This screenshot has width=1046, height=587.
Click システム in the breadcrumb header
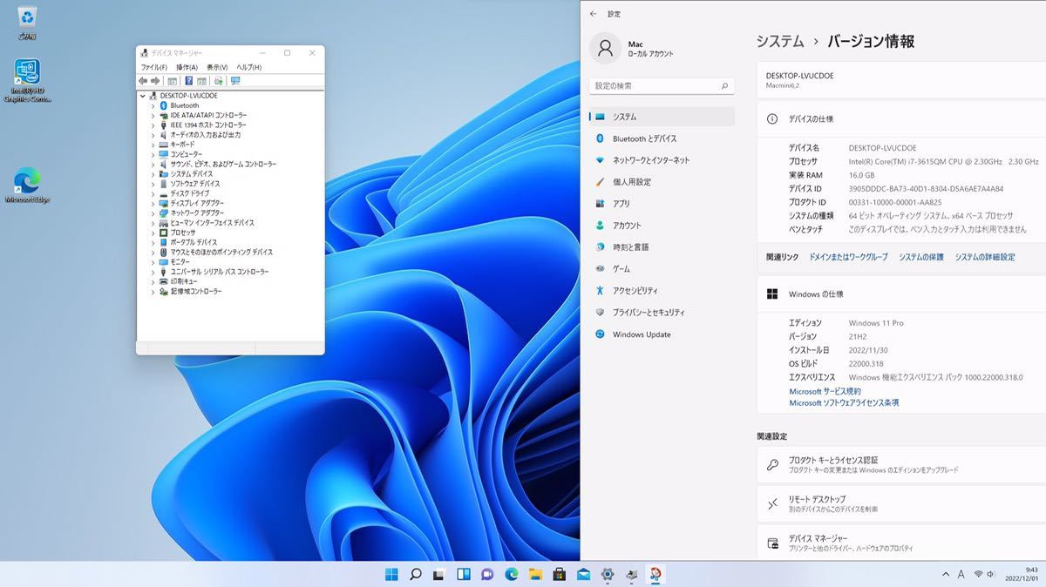point(780,41)
